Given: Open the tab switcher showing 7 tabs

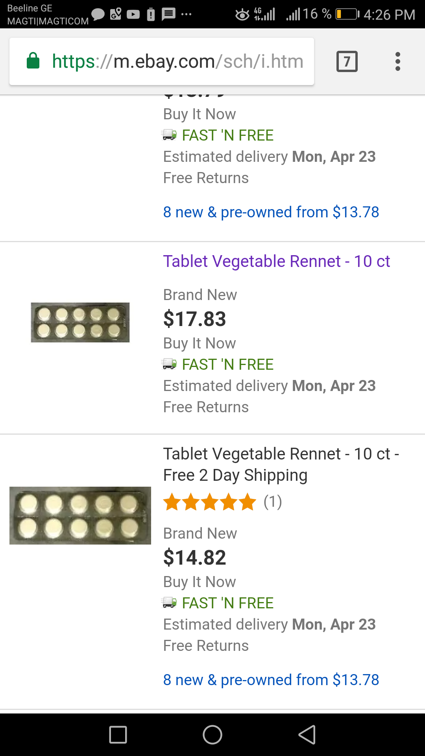Looking at the screenshot, I should pyautogui.click(x=347, y=61).
